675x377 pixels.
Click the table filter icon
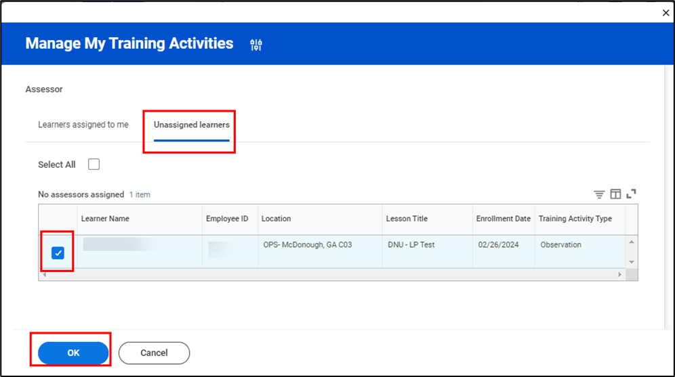tap(599, 194)
